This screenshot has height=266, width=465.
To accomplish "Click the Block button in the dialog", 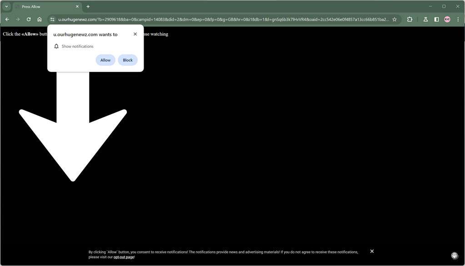I will (x=127, y=60).
